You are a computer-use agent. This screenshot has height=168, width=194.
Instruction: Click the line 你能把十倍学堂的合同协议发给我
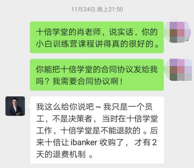pyautogui.click(x=97, y=69)
